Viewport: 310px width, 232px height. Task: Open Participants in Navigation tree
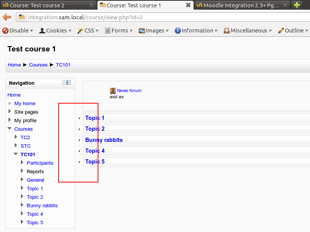40,163
